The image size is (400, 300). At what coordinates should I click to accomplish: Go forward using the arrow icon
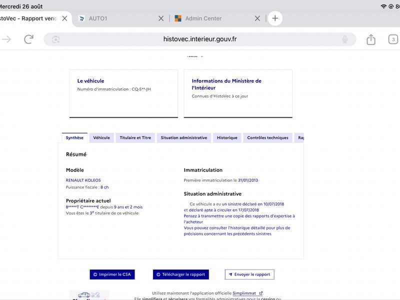click(x=6, y=39)
